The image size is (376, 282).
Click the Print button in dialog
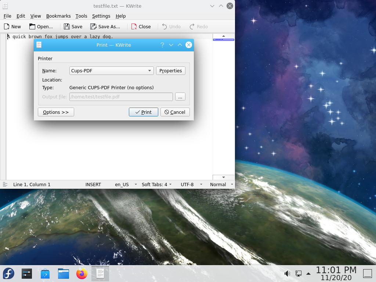pyautogui.click(x=144, y=112)
